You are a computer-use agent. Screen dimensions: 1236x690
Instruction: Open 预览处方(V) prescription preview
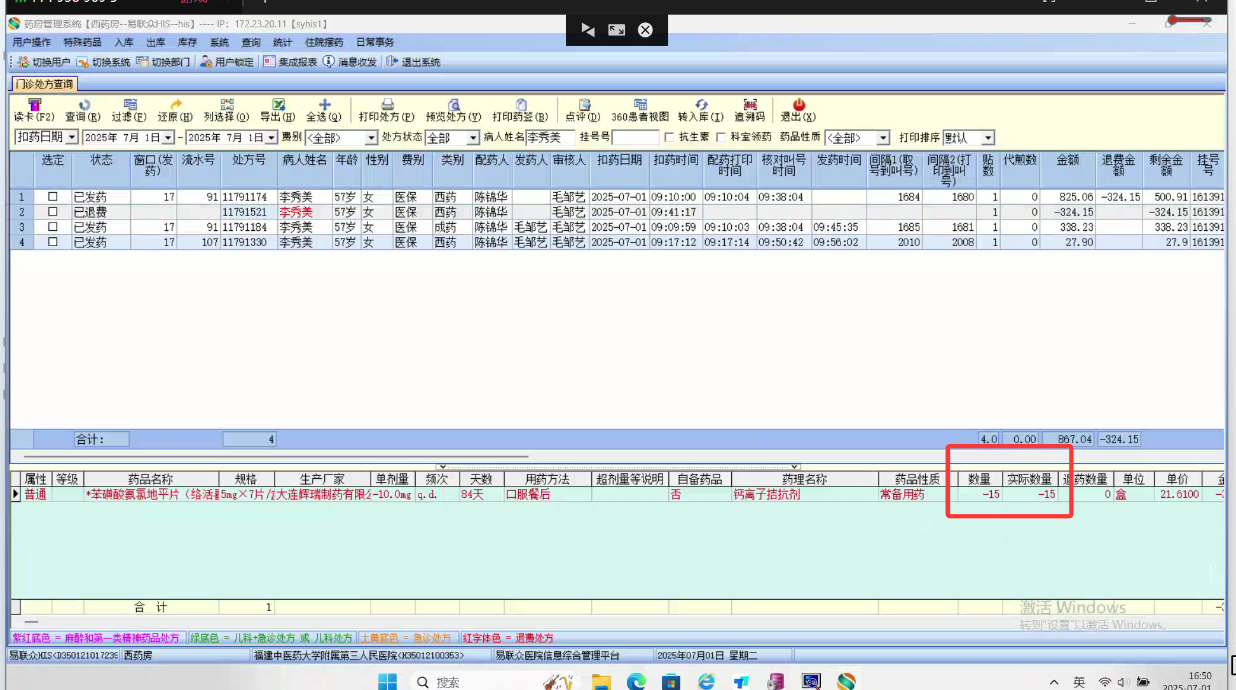pyautogui.click(x=453, y=105)
